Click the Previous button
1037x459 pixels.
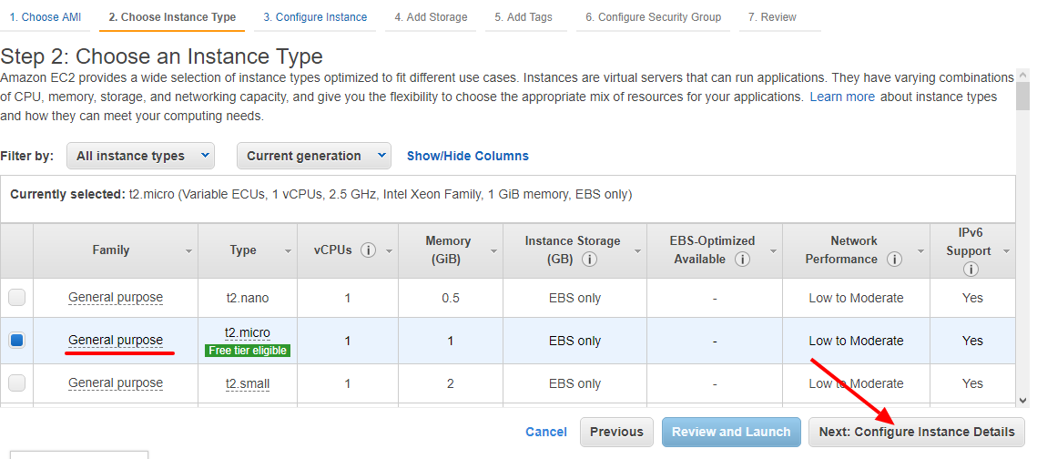[616, 432]
